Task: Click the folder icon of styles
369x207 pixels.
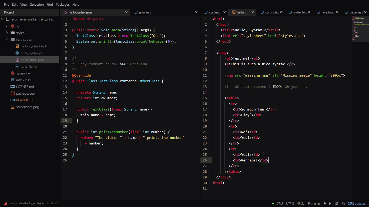Action: [x=12, y=33]
